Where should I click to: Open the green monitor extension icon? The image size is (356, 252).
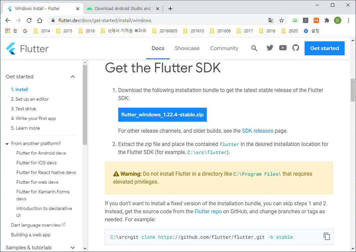(x=295, y=20)
